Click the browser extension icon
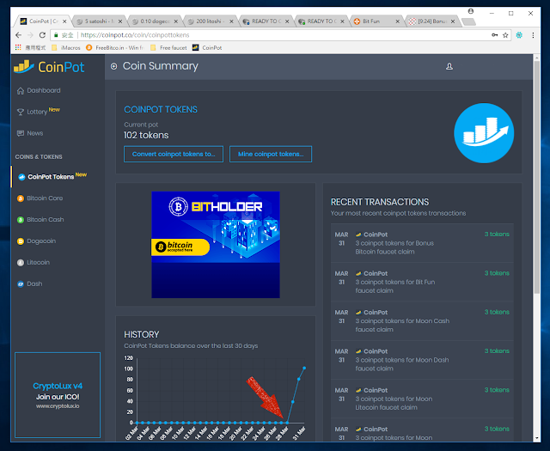The image size is (550, 451). 519,35
